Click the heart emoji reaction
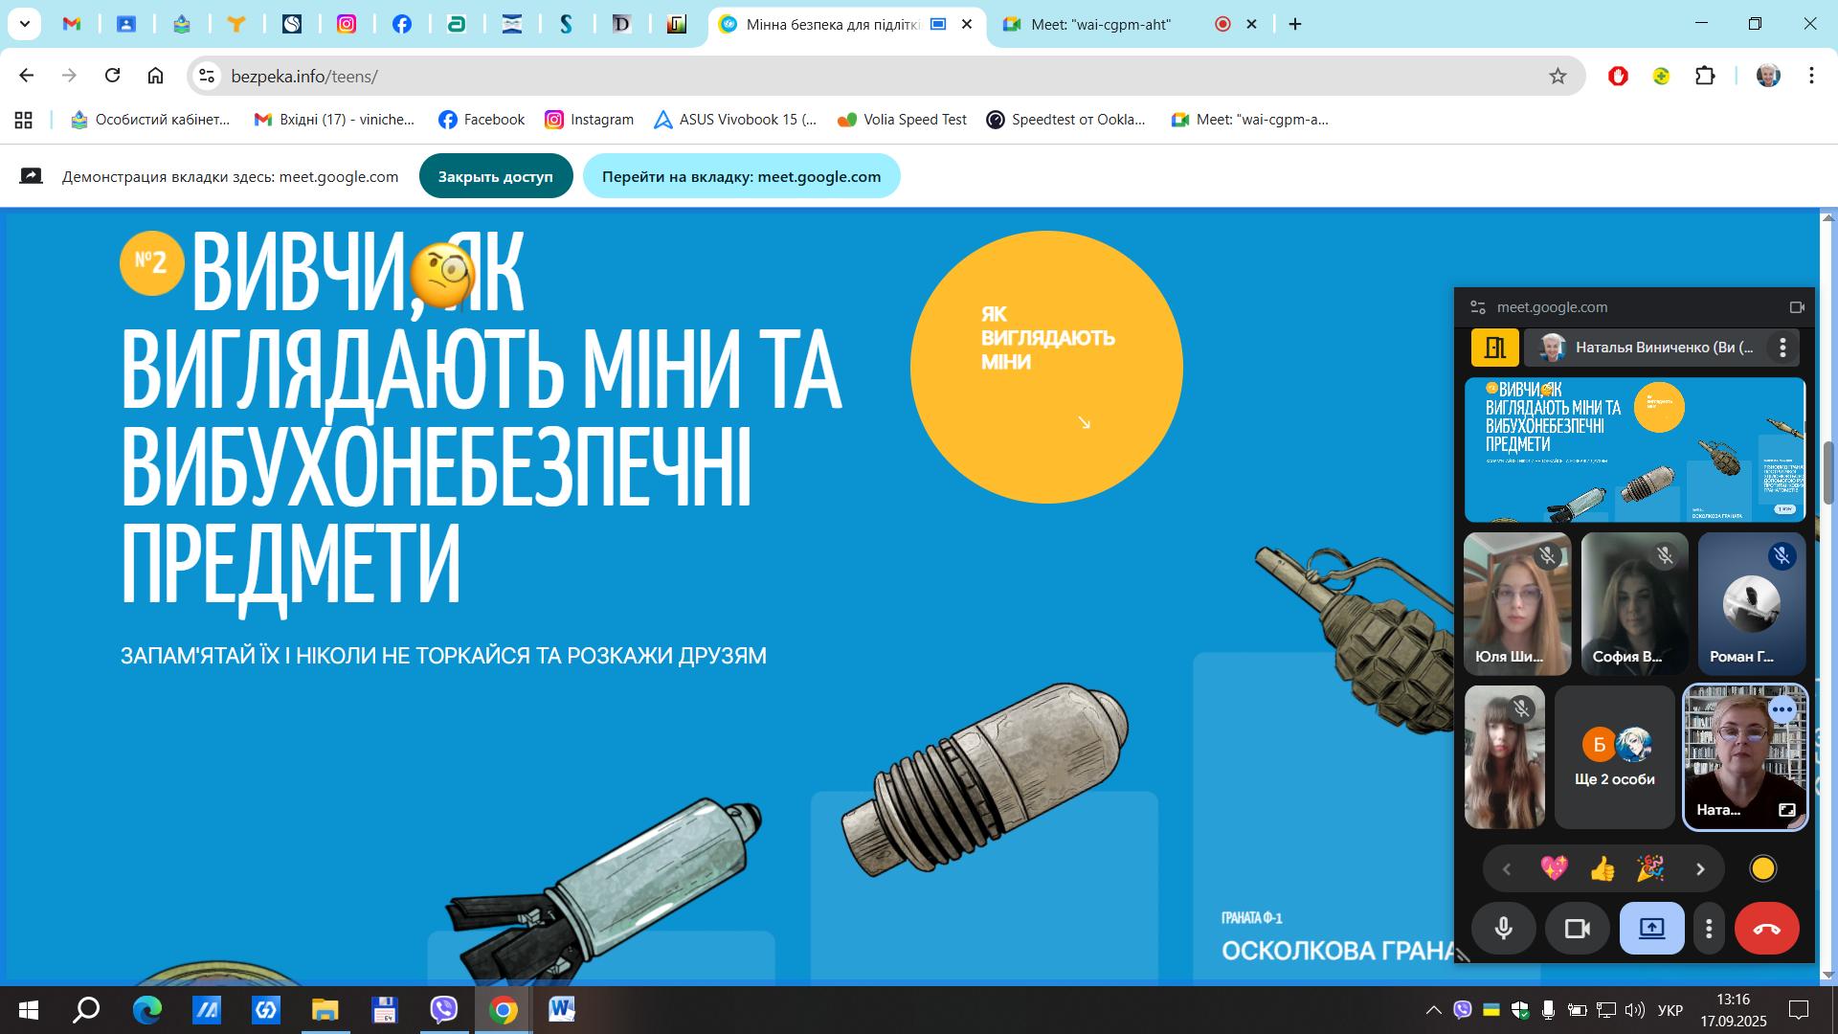Screen dimensions: 1838x1034 click(x=1554, y=868)
